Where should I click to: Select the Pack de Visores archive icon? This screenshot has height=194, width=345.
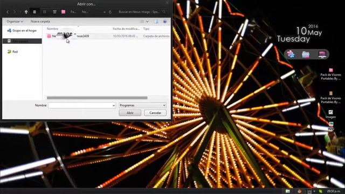coord(330,98)
